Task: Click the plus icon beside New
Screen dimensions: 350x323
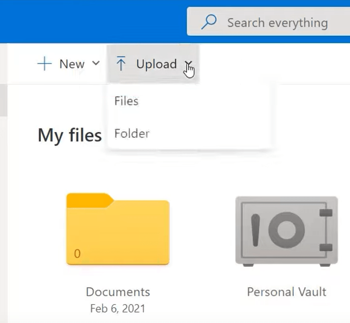Action: point(45,64)
